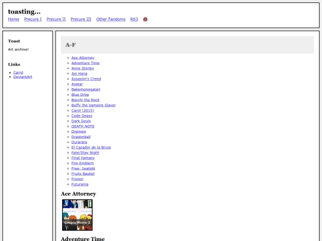Open the Precure III page

[81, 19]
